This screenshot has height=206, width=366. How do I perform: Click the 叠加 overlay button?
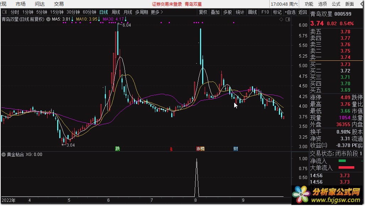(215, 12)
